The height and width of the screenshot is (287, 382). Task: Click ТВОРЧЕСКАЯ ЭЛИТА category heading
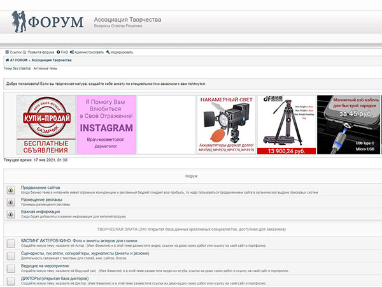pos(191,230)
